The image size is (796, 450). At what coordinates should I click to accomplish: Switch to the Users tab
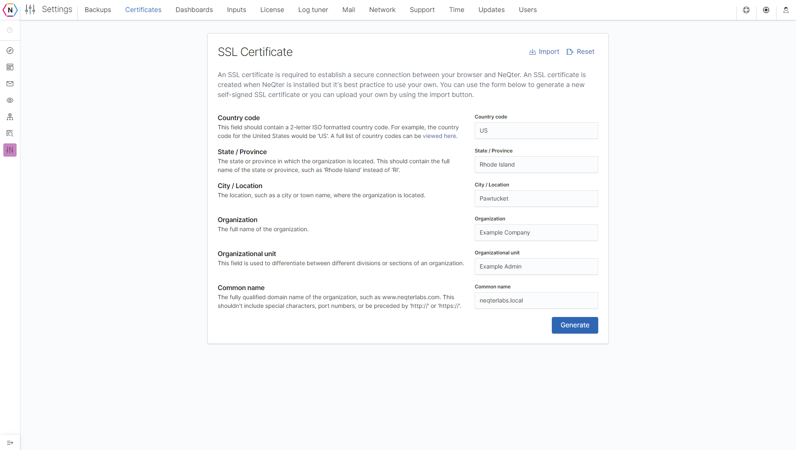click(528, 10)
